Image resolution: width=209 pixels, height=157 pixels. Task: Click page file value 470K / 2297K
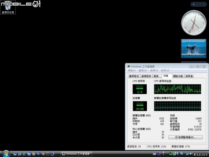click(195, 130)
